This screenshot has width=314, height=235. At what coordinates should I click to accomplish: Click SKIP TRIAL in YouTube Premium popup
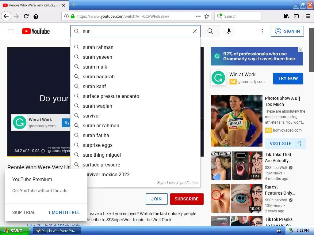[24, 212]
